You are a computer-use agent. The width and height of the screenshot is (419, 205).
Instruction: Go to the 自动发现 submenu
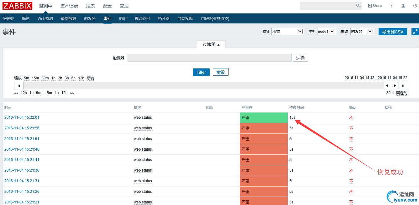tap(185, 19)
